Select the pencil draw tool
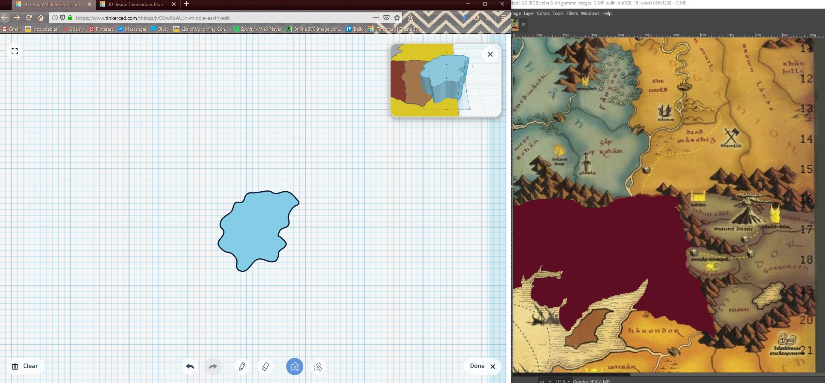This screenshot has width=825, height=383. (x=242, y=367)
